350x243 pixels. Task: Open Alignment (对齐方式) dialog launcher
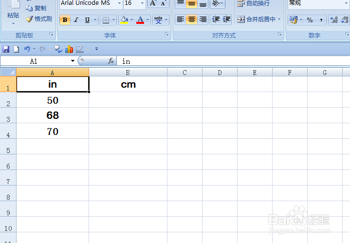coord(280,34)
